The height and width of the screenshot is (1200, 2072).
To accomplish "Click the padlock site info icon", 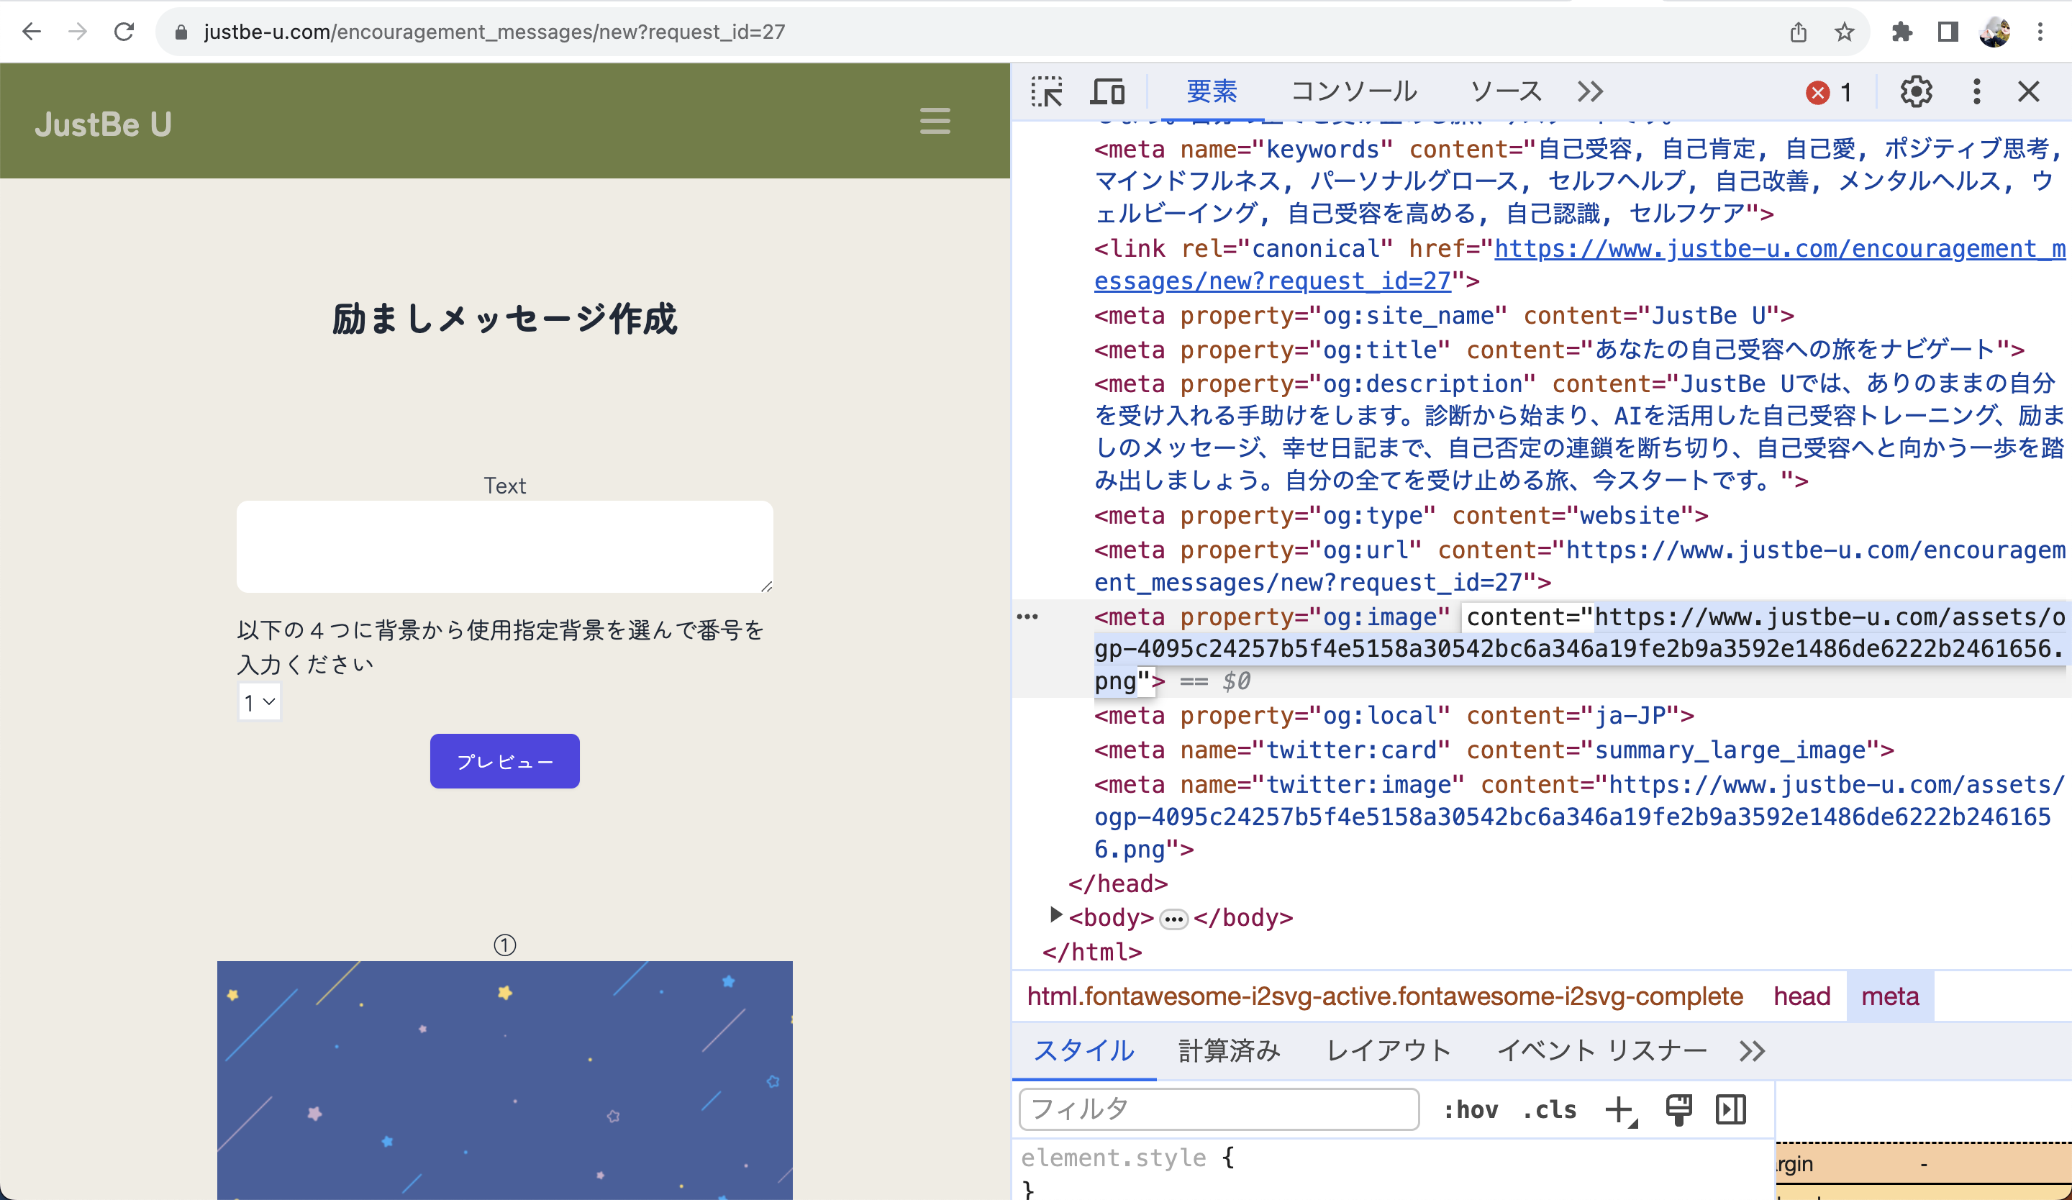I will pyautogui.click(x=182, y=32).
